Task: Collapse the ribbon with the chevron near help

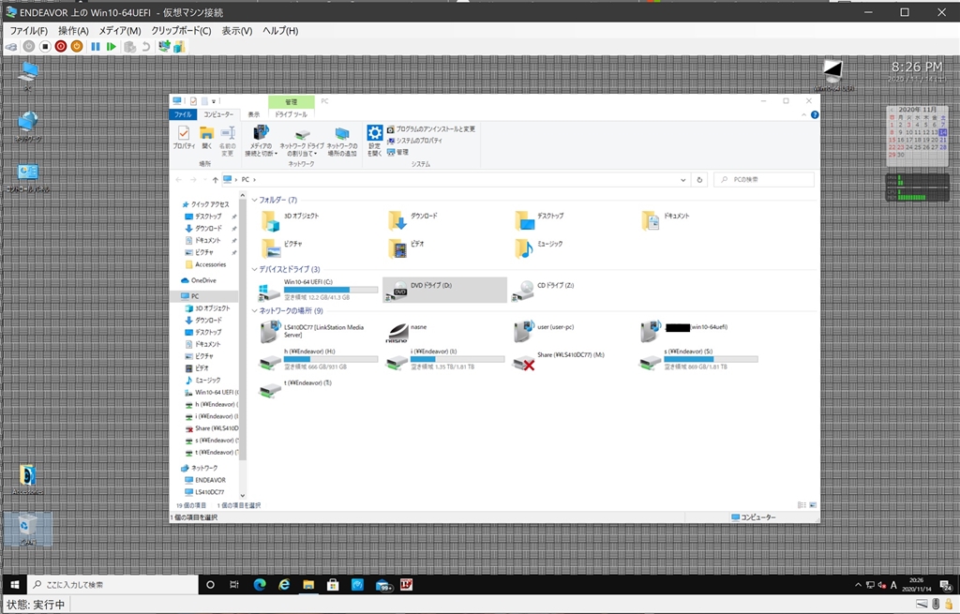Action: pyautogui.click(x=803, y=115)
